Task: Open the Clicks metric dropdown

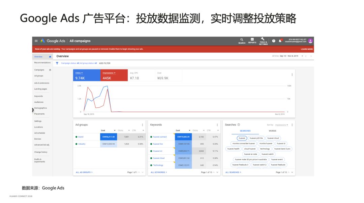Action: coord(79,73)
